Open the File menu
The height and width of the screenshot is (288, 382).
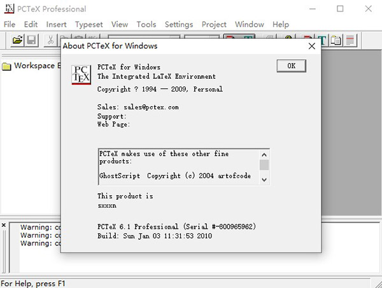[x=10, y=24]
